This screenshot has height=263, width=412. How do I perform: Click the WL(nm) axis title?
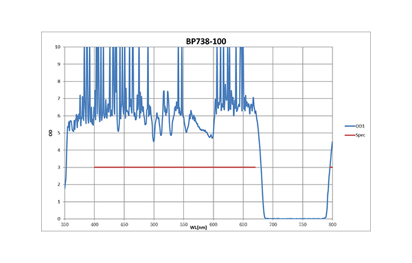coord(198,227)
